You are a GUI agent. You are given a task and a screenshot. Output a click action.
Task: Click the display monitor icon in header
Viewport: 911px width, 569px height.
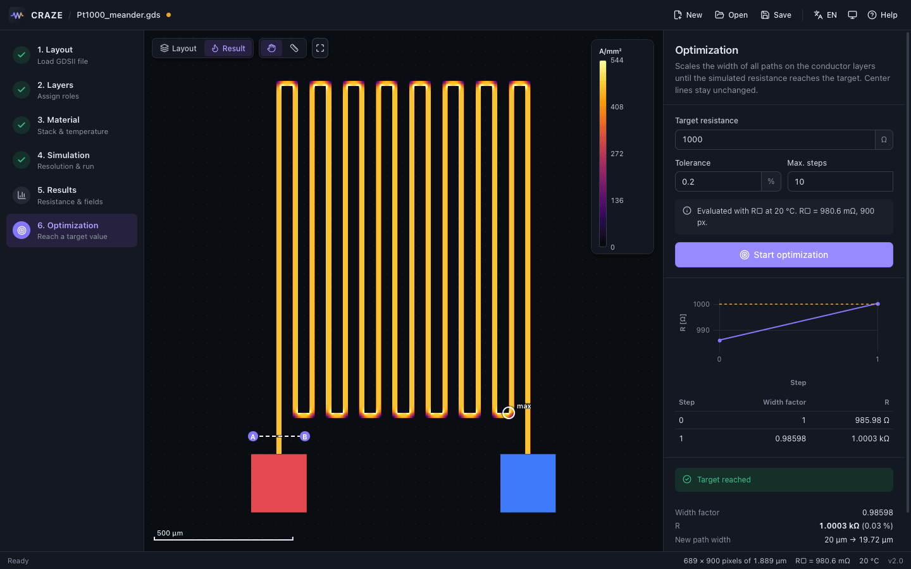[x=852, y=15]
